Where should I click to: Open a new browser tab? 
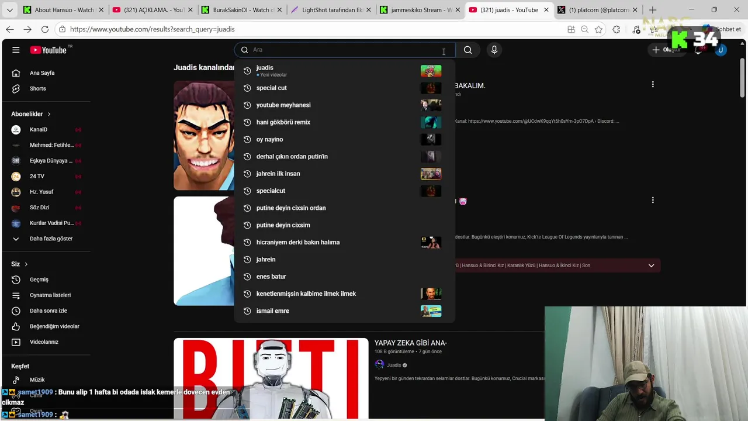[653, 10]
